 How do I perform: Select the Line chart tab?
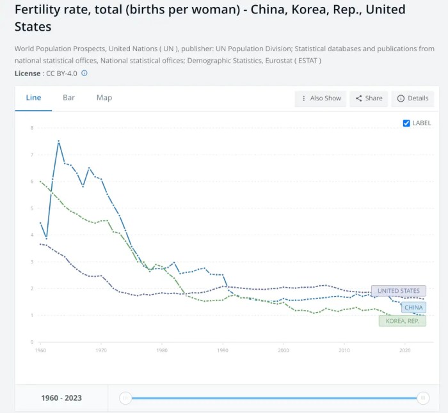coord(33,98)
